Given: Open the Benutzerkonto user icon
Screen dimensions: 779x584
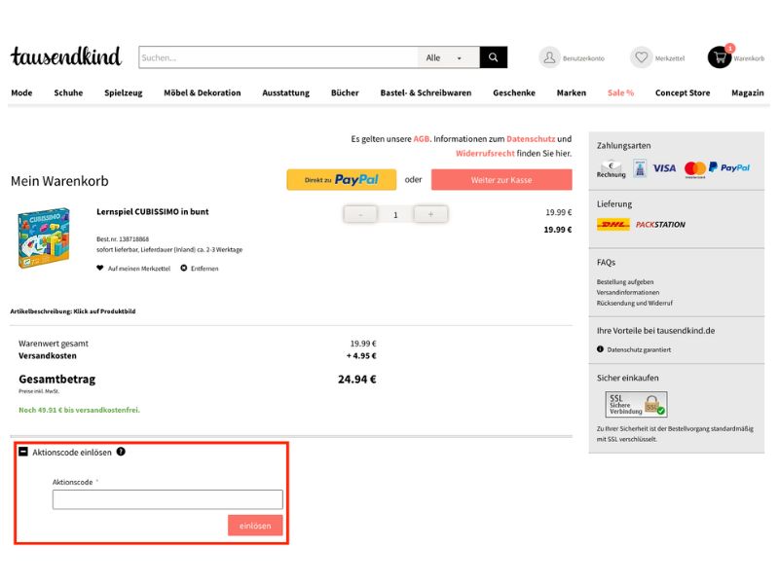Looking at the screenshot, I should 549,57.
